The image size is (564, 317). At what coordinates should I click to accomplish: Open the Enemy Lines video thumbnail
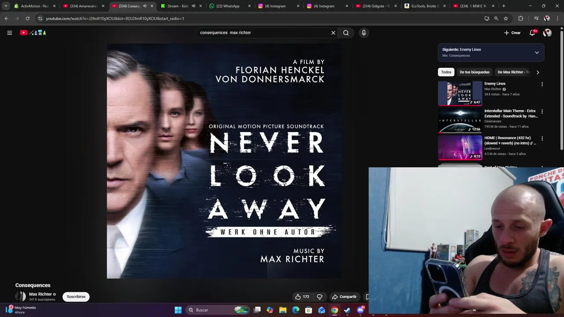pos(460,93)
